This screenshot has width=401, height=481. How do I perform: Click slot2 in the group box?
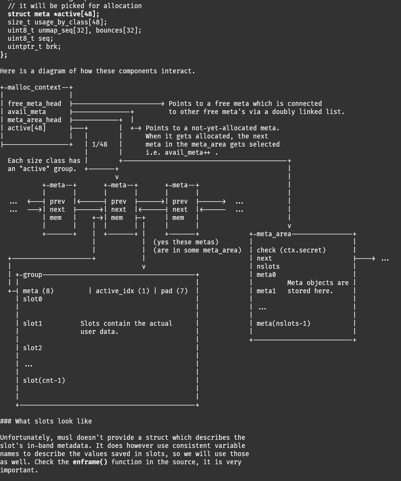(x=33, y=348)
